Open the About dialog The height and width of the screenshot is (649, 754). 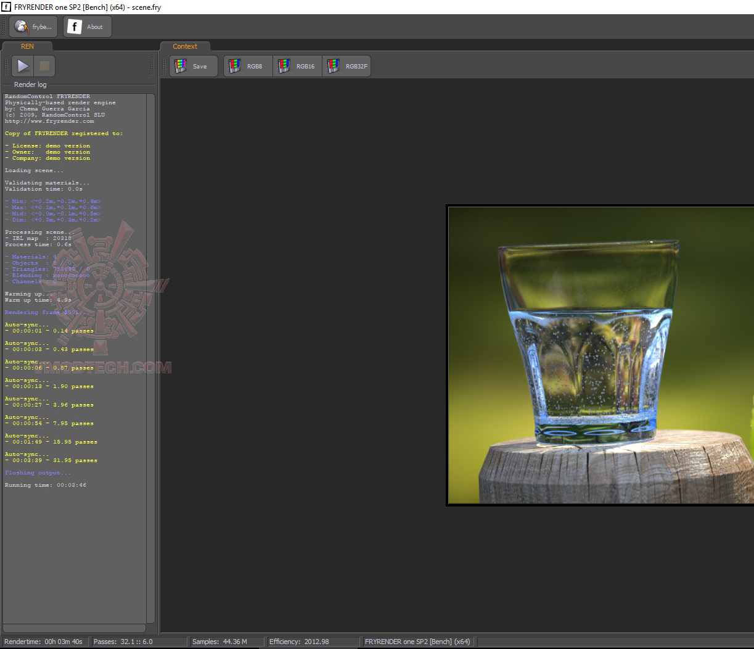pos(88,27)
